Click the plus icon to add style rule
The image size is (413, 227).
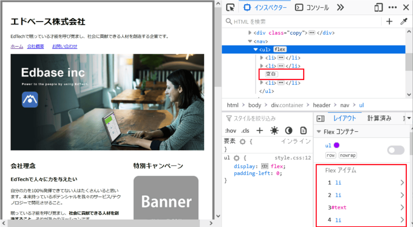pos(260,130)
